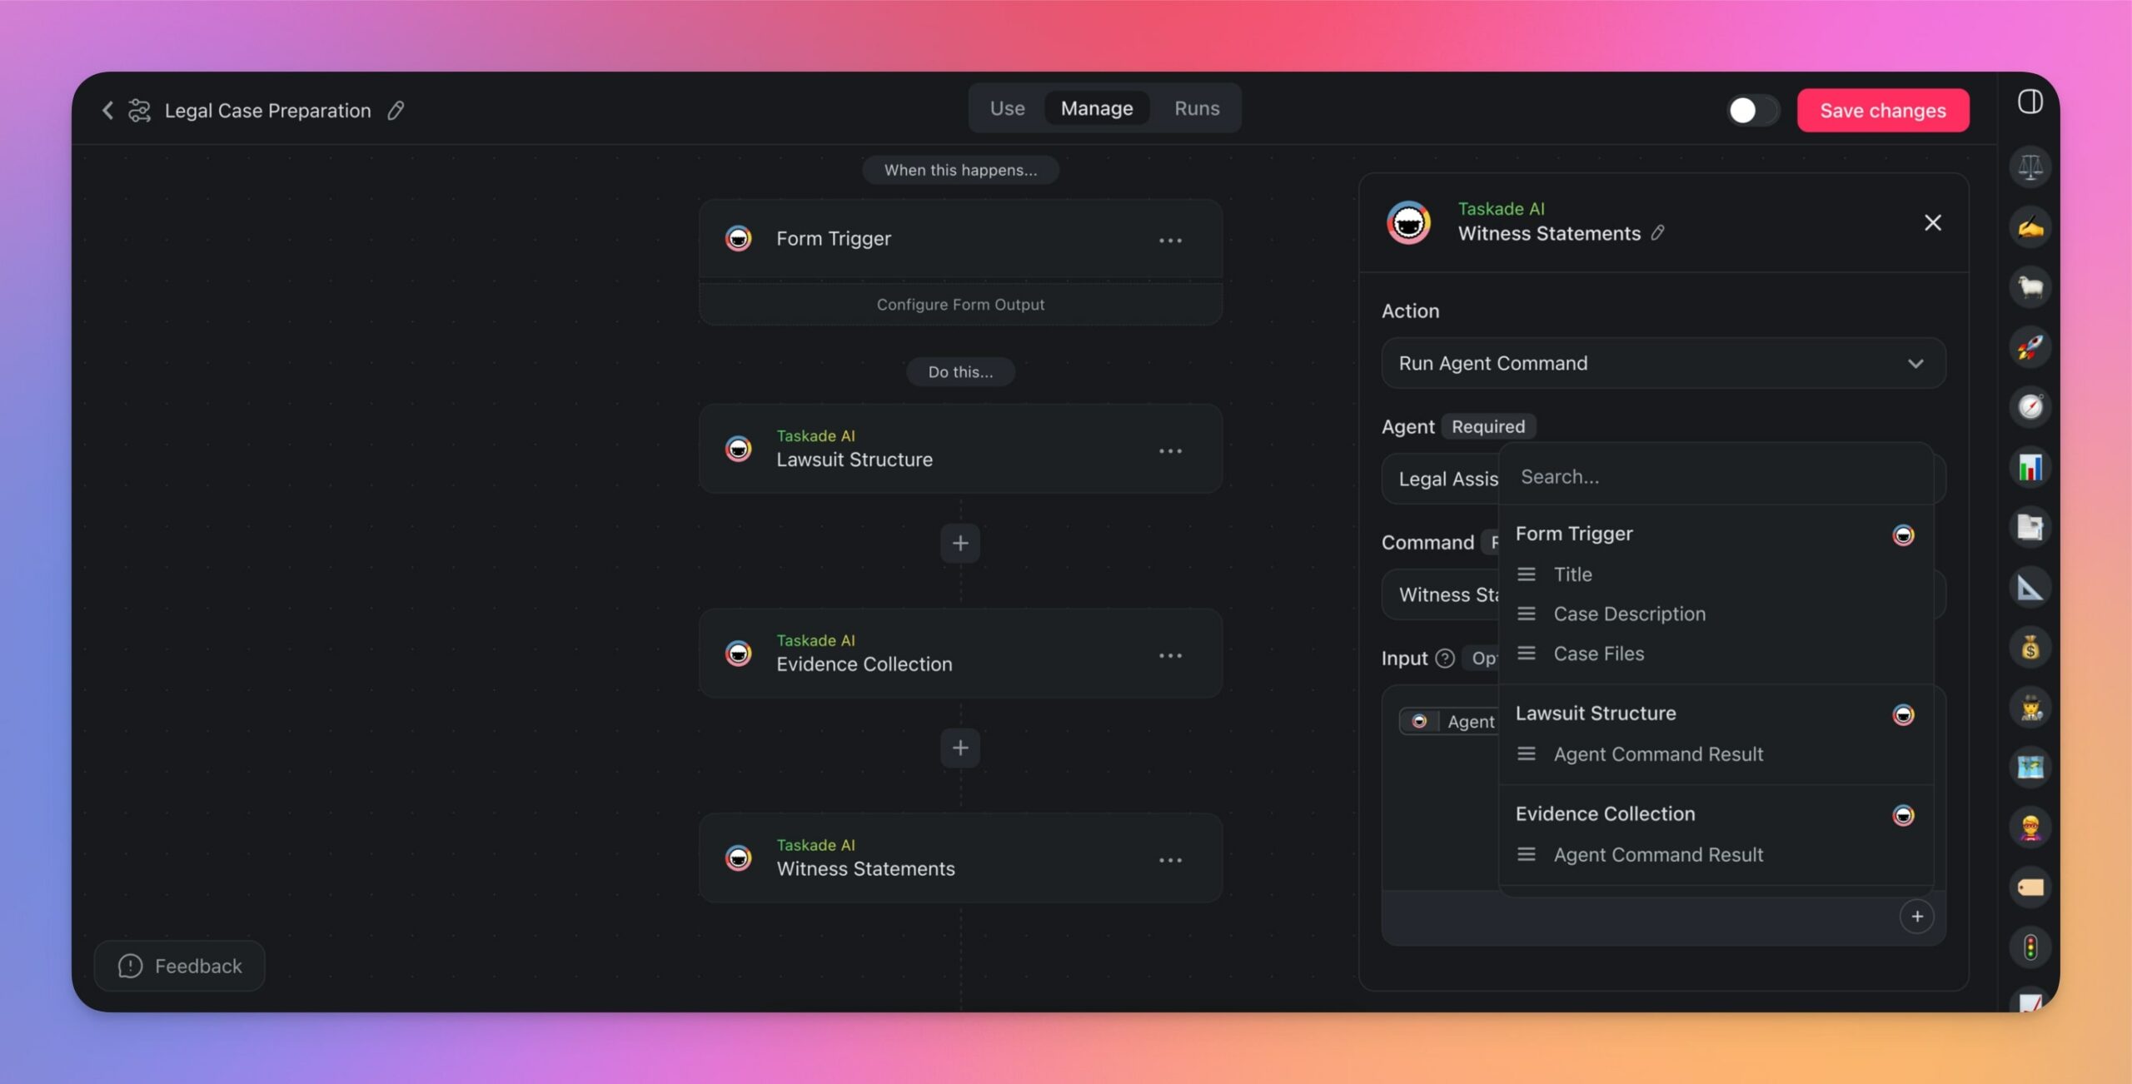
Task: Switch to the Use tab
Action: click(1007, 108)
